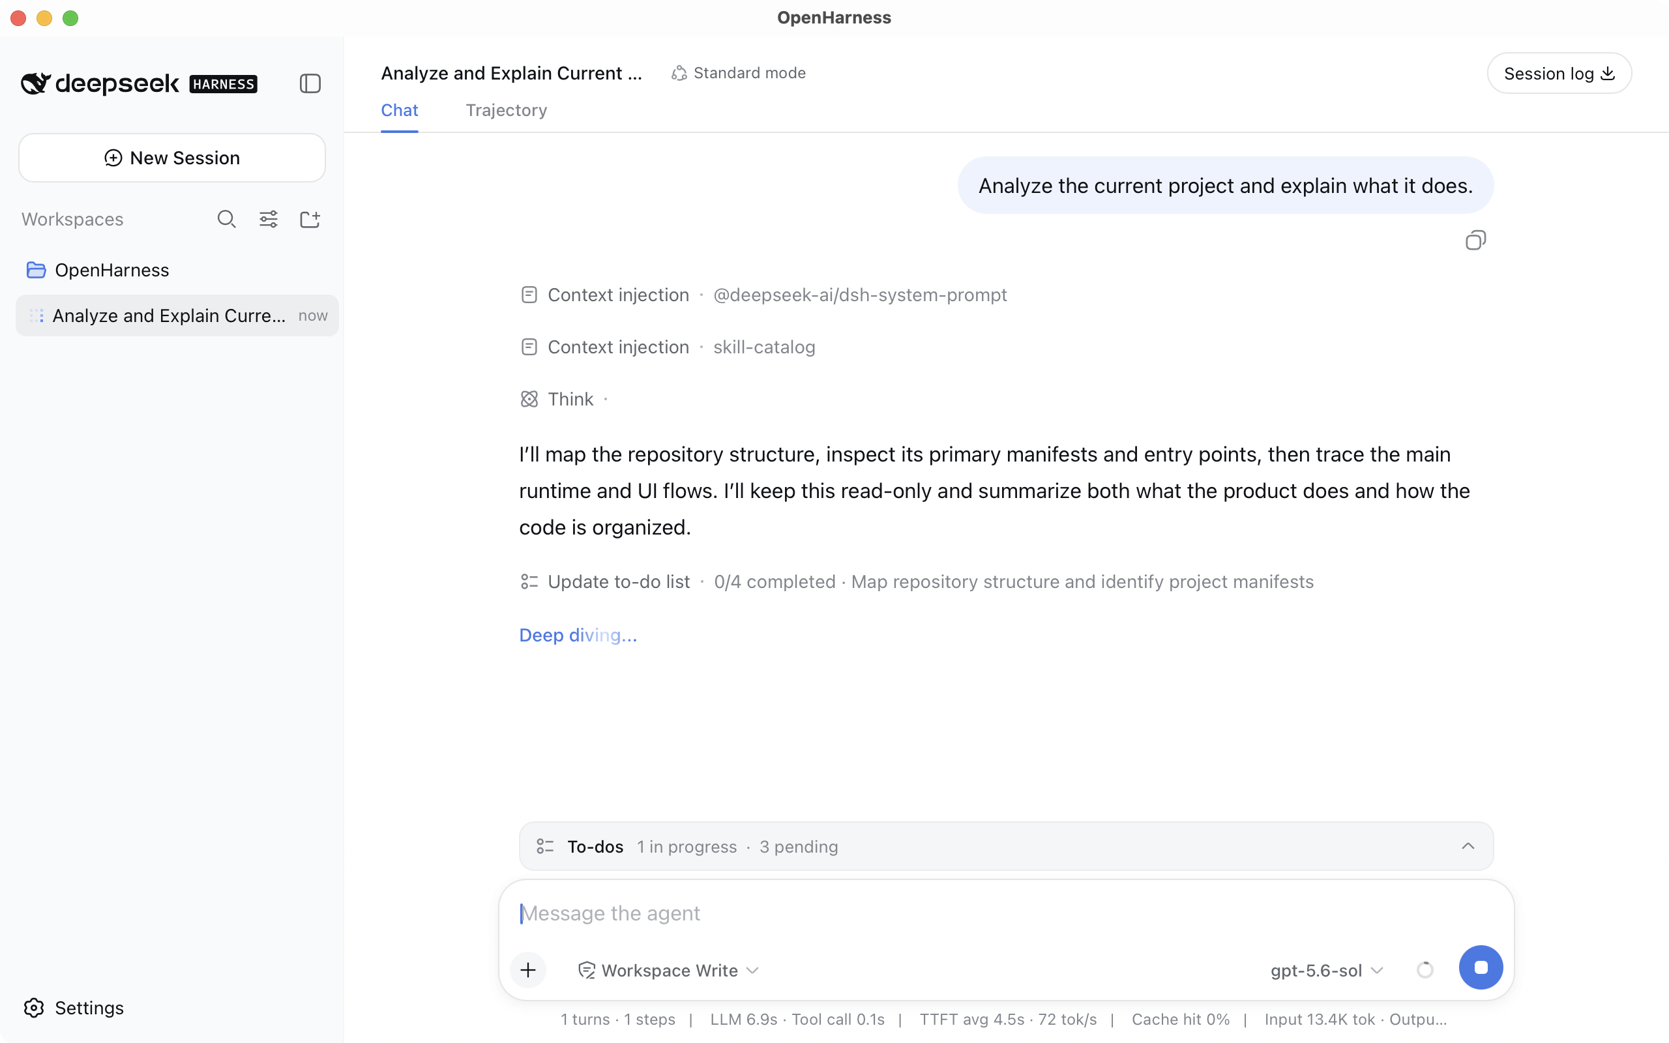Screen dimensions: 1669x1043
Task: Collapse the To-dos panel chevron
Action: point(1468,846)
